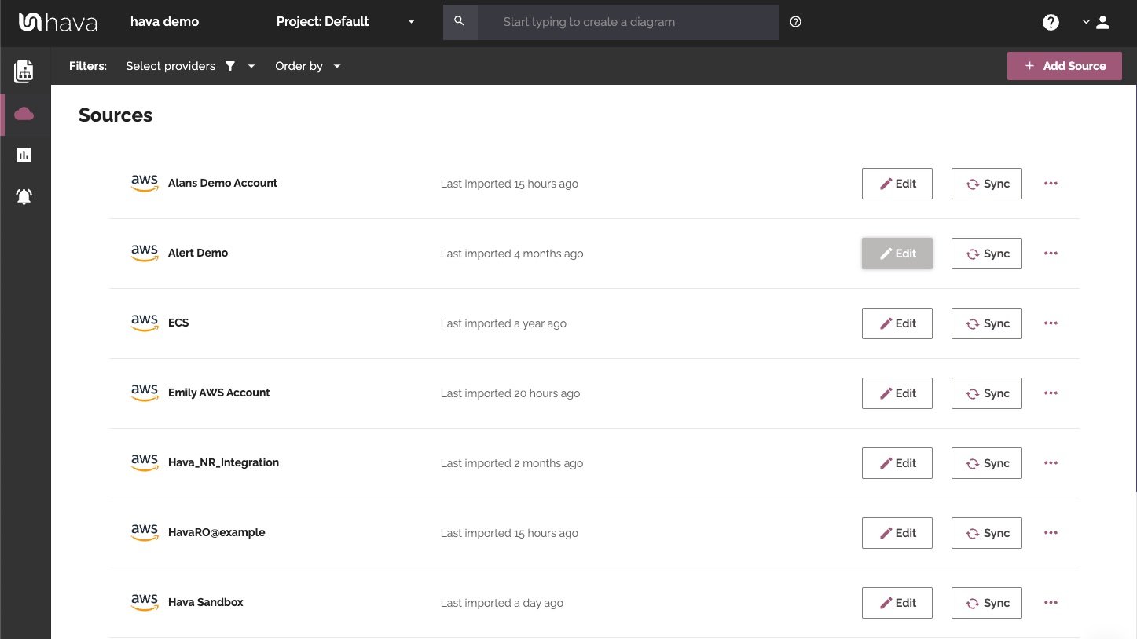
Task: Open the user profile icon top right
Action: tap(1102, 22)
